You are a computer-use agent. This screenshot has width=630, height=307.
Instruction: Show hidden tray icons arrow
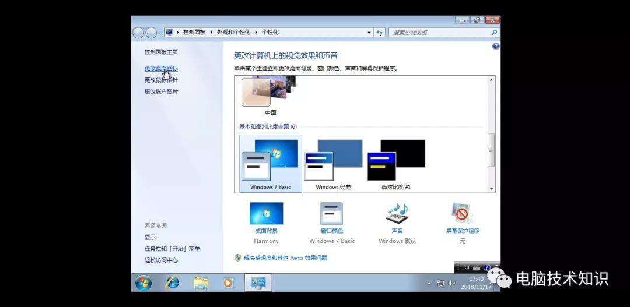[x=429, y=283]
